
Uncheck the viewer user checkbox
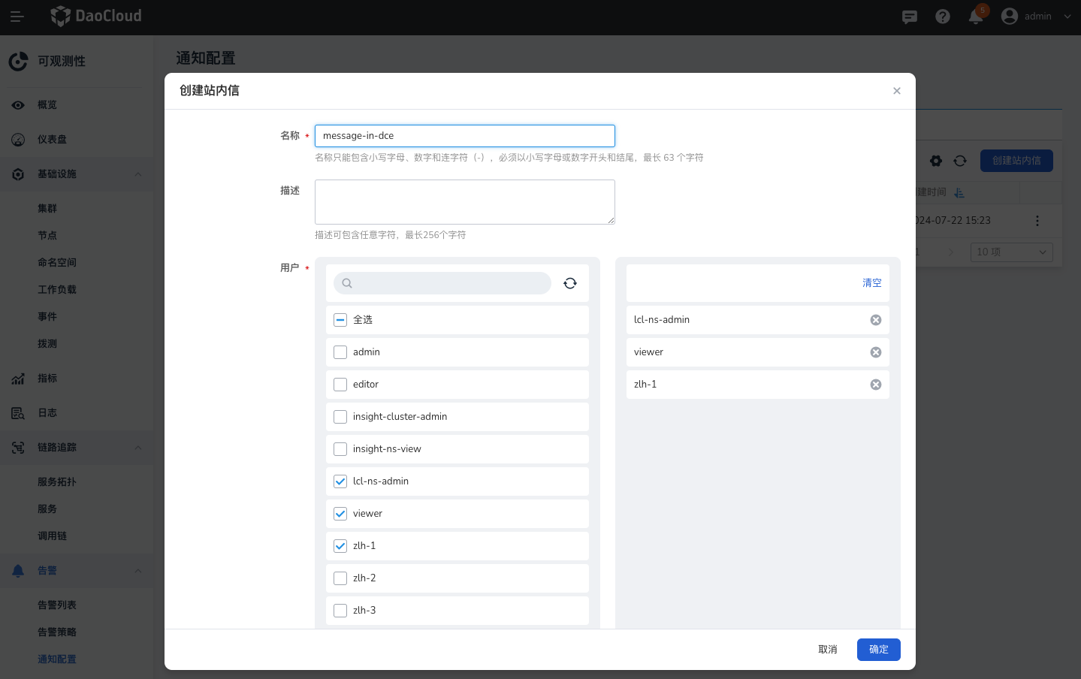(x=340, y=514)
